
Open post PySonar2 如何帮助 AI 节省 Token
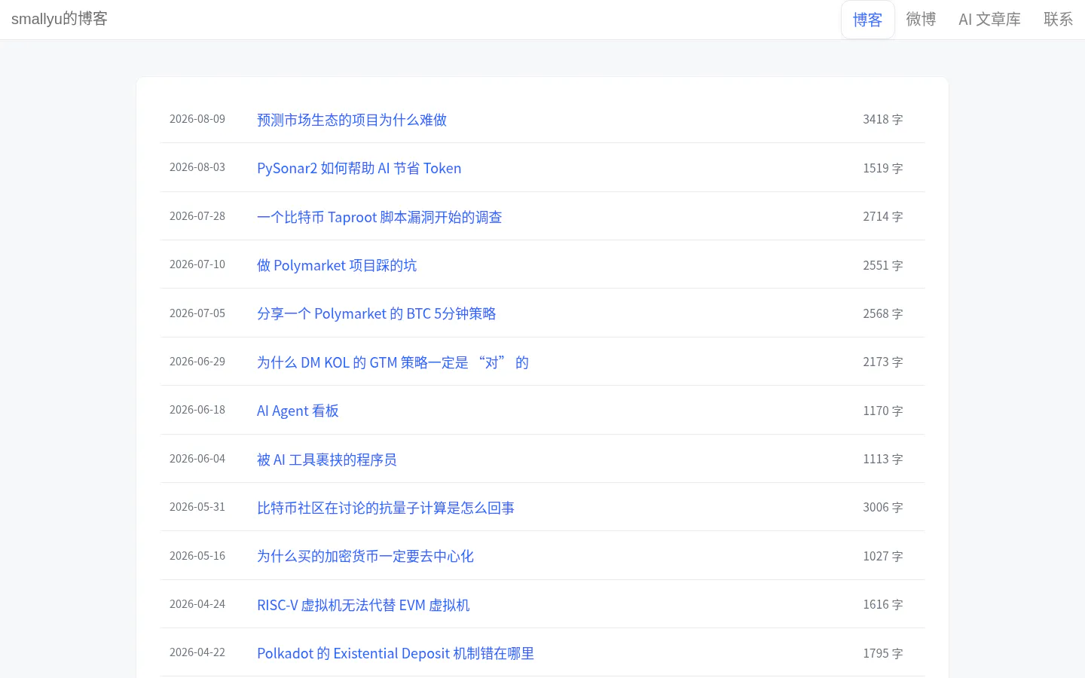(359, 168)
